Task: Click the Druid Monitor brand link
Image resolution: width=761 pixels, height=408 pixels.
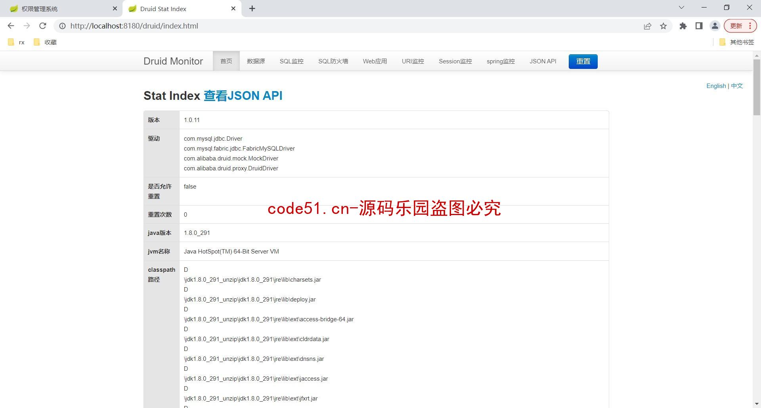Action: pos(173,61)
